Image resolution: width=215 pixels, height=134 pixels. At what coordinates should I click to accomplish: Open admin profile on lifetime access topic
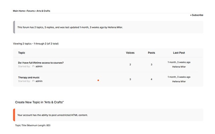39,66
